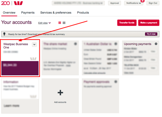Open Services & preferences tab

click(56, 13)
